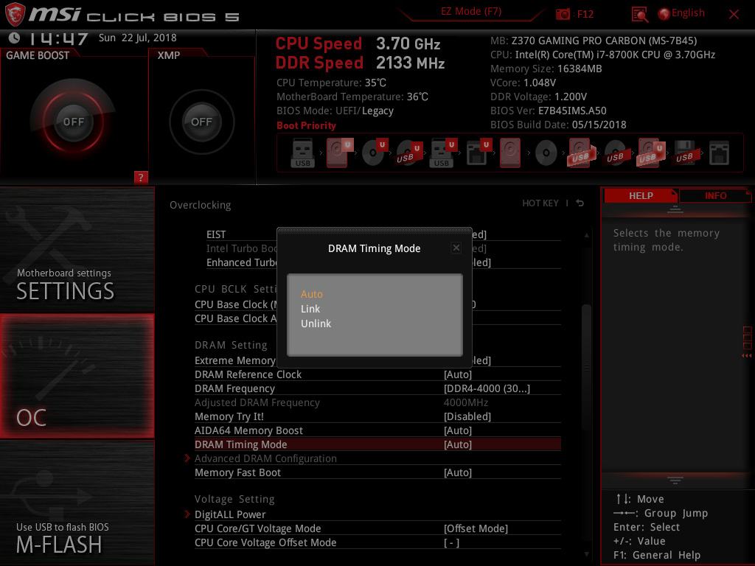Switch to the HELP tab
The width and height of the screenshot is (755, 566).
pos(641,195)
